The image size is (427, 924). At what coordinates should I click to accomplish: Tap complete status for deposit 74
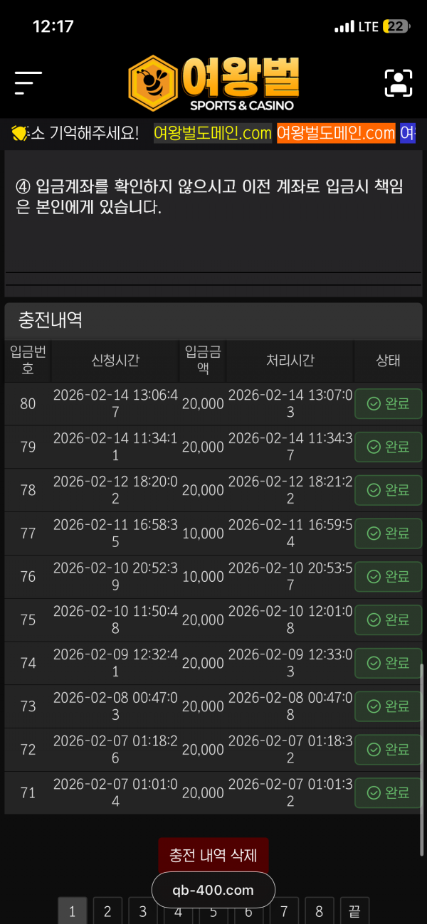point(388,663)
